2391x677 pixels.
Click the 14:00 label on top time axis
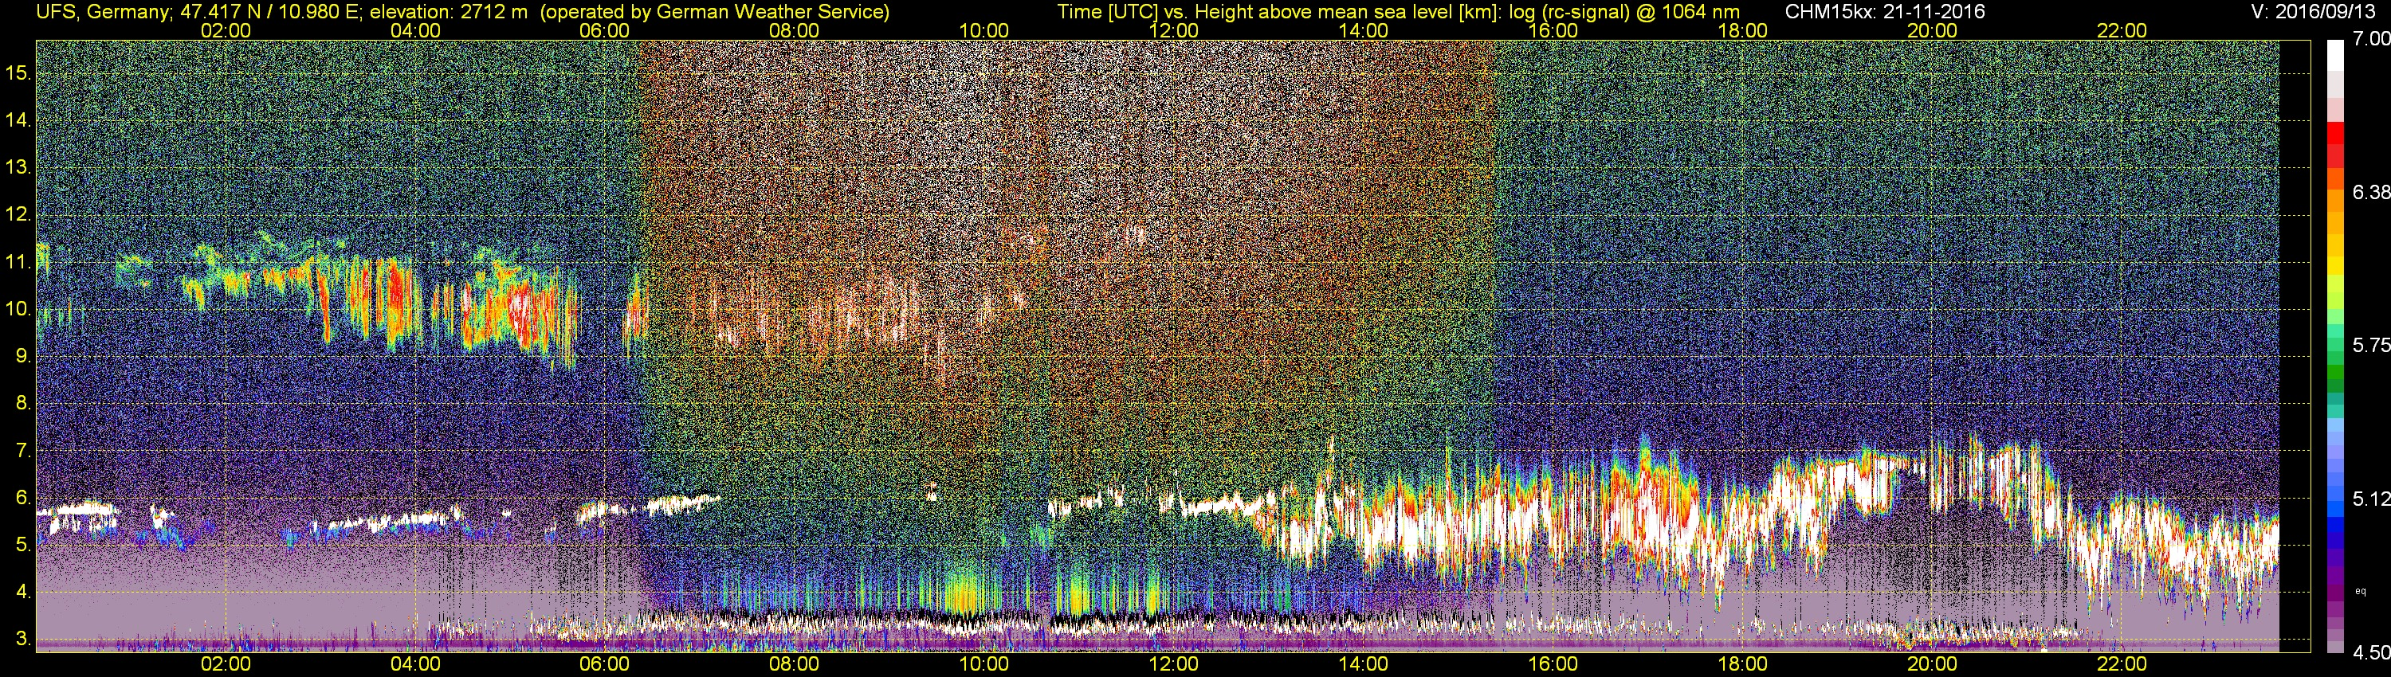[x=1364, y=30]
